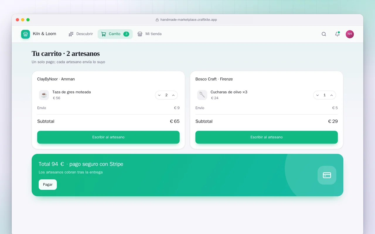The image size is (375, 234).
Task: Click the € 24 price under Cucharas de olivo
Action: tap(215, 98)
